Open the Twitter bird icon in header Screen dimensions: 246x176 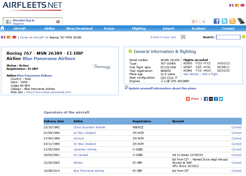pyautogui.click(x=224, y=21)
